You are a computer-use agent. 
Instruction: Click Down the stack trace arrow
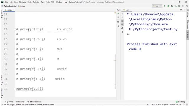(122, 17)
